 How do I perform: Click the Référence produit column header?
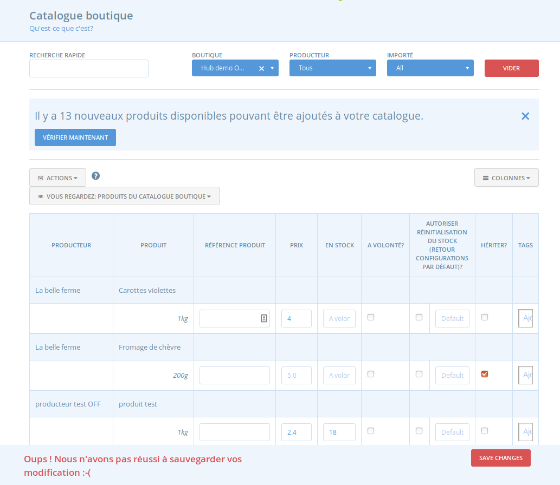(235, 245)
